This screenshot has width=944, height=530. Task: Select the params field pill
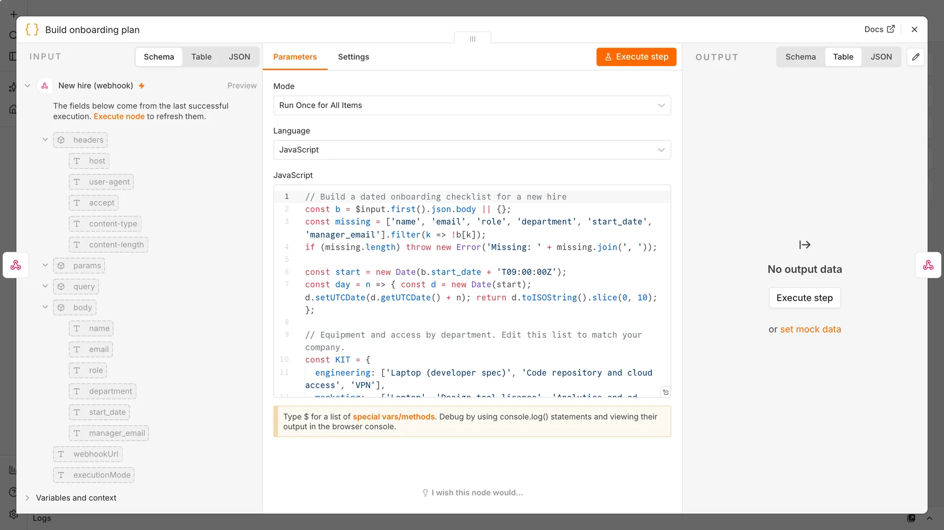79,266
